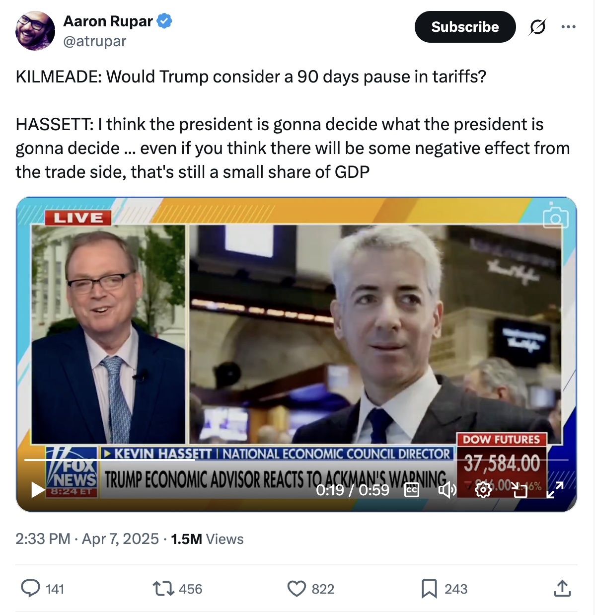
Task: Click the camera icon on video
Action: tap(555, 217)
